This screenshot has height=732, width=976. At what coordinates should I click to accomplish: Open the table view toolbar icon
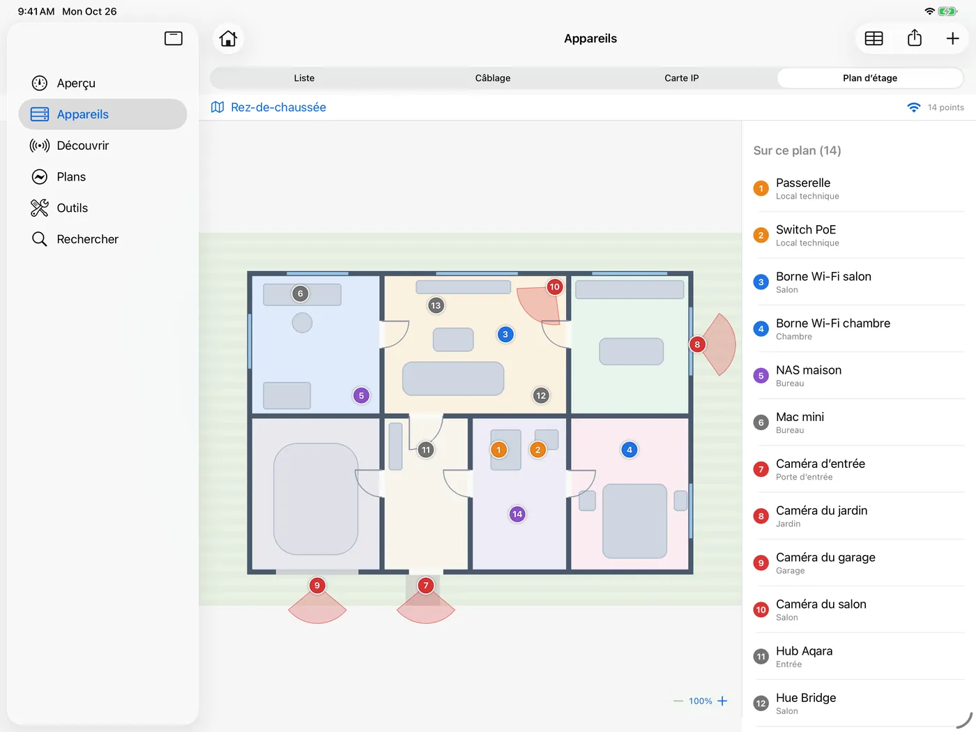click(874, 38)
